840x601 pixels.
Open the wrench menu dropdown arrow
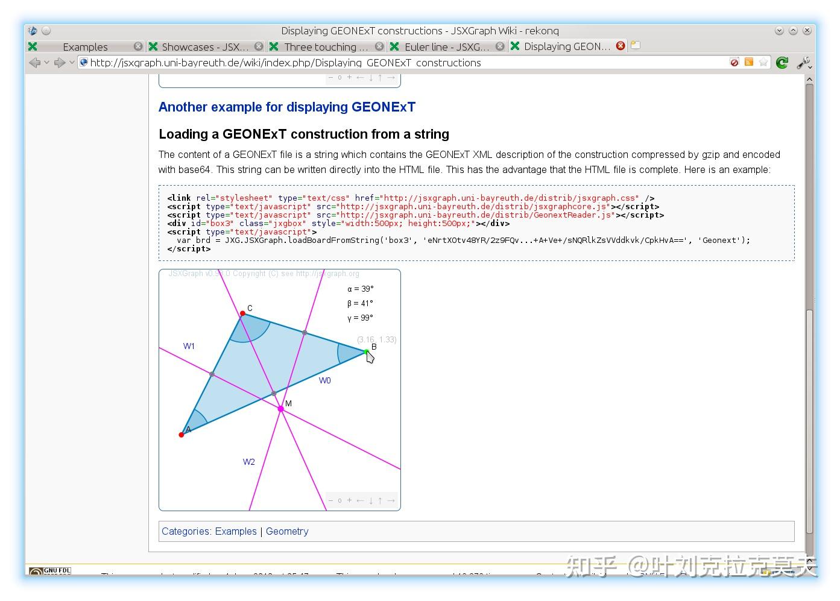point(810,66)
